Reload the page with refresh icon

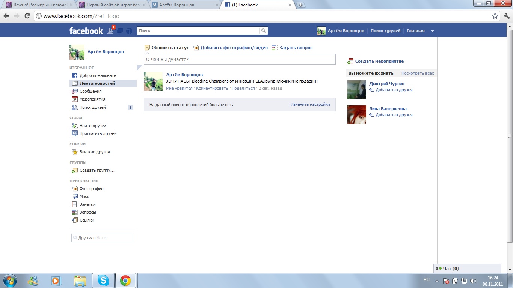click(x=27, y=16)
